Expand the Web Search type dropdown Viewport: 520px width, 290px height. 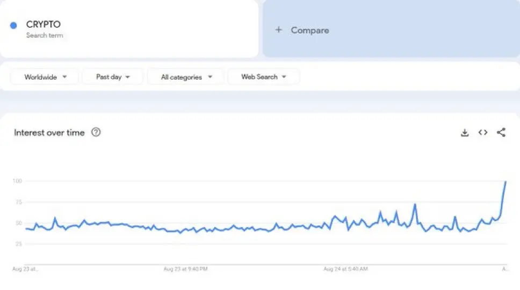[x=264, y=77]
